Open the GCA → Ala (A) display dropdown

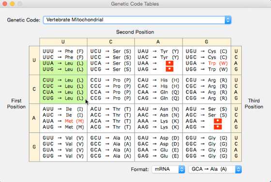[215, 169]
